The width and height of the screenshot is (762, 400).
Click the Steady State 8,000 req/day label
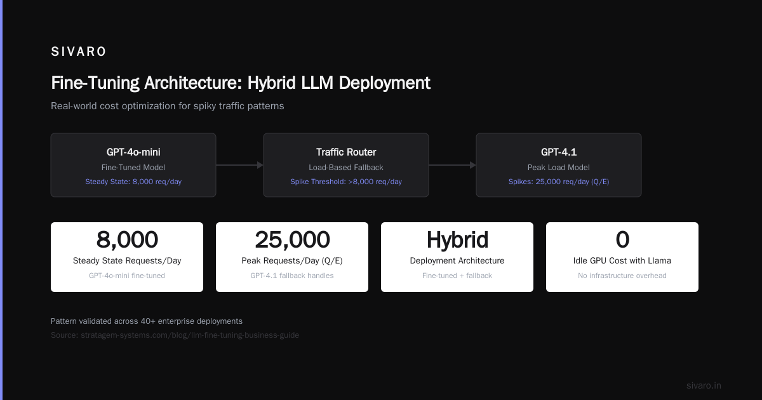click(x=133, y=182)
